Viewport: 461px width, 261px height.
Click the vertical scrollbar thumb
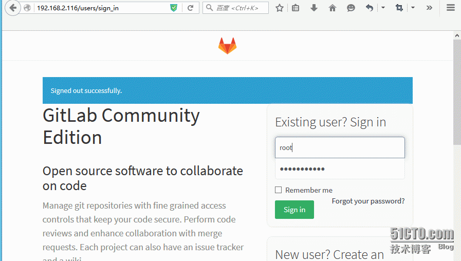coord(457,92)
